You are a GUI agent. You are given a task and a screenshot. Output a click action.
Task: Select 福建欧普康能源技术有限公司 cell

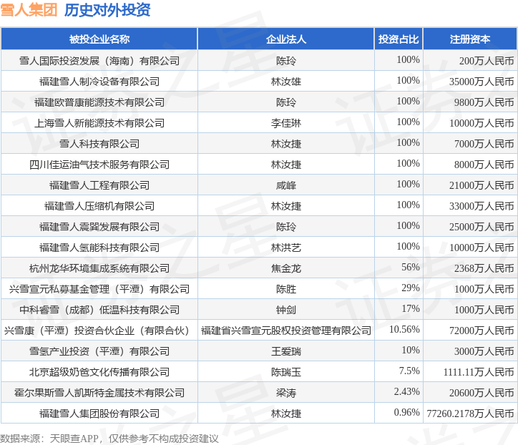[99, 102]
